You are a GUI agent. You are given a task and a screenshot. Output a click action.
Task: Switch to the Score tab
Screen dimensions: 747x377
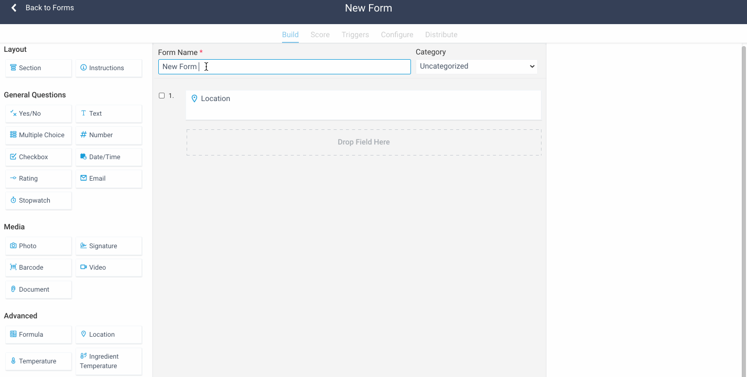[x=320, y=35]
